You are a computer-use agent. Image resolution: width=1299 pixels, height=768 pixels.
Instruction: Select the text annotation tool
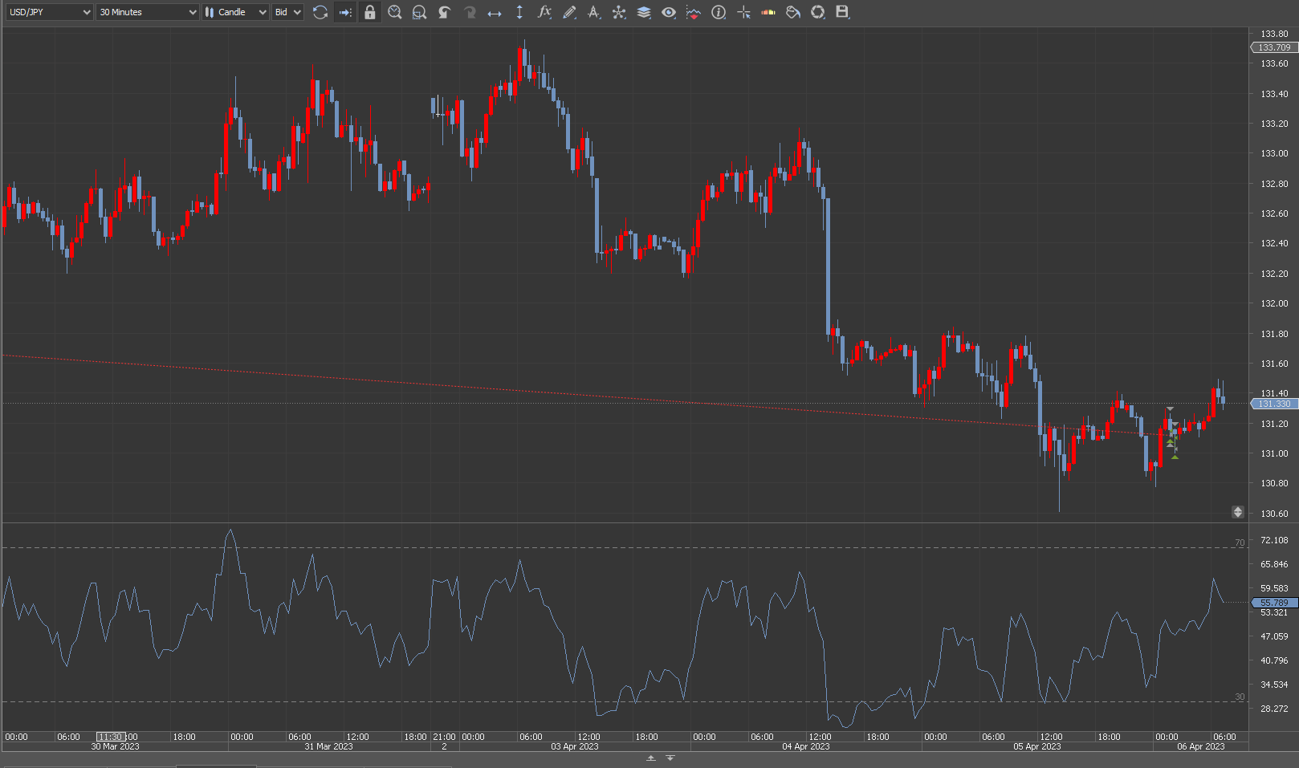click(594, 12)
